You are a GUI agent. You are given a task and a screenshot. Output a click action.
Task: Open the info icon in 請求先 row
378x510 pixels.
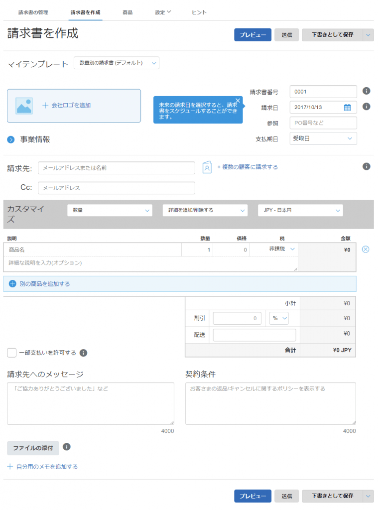(366, 166)
